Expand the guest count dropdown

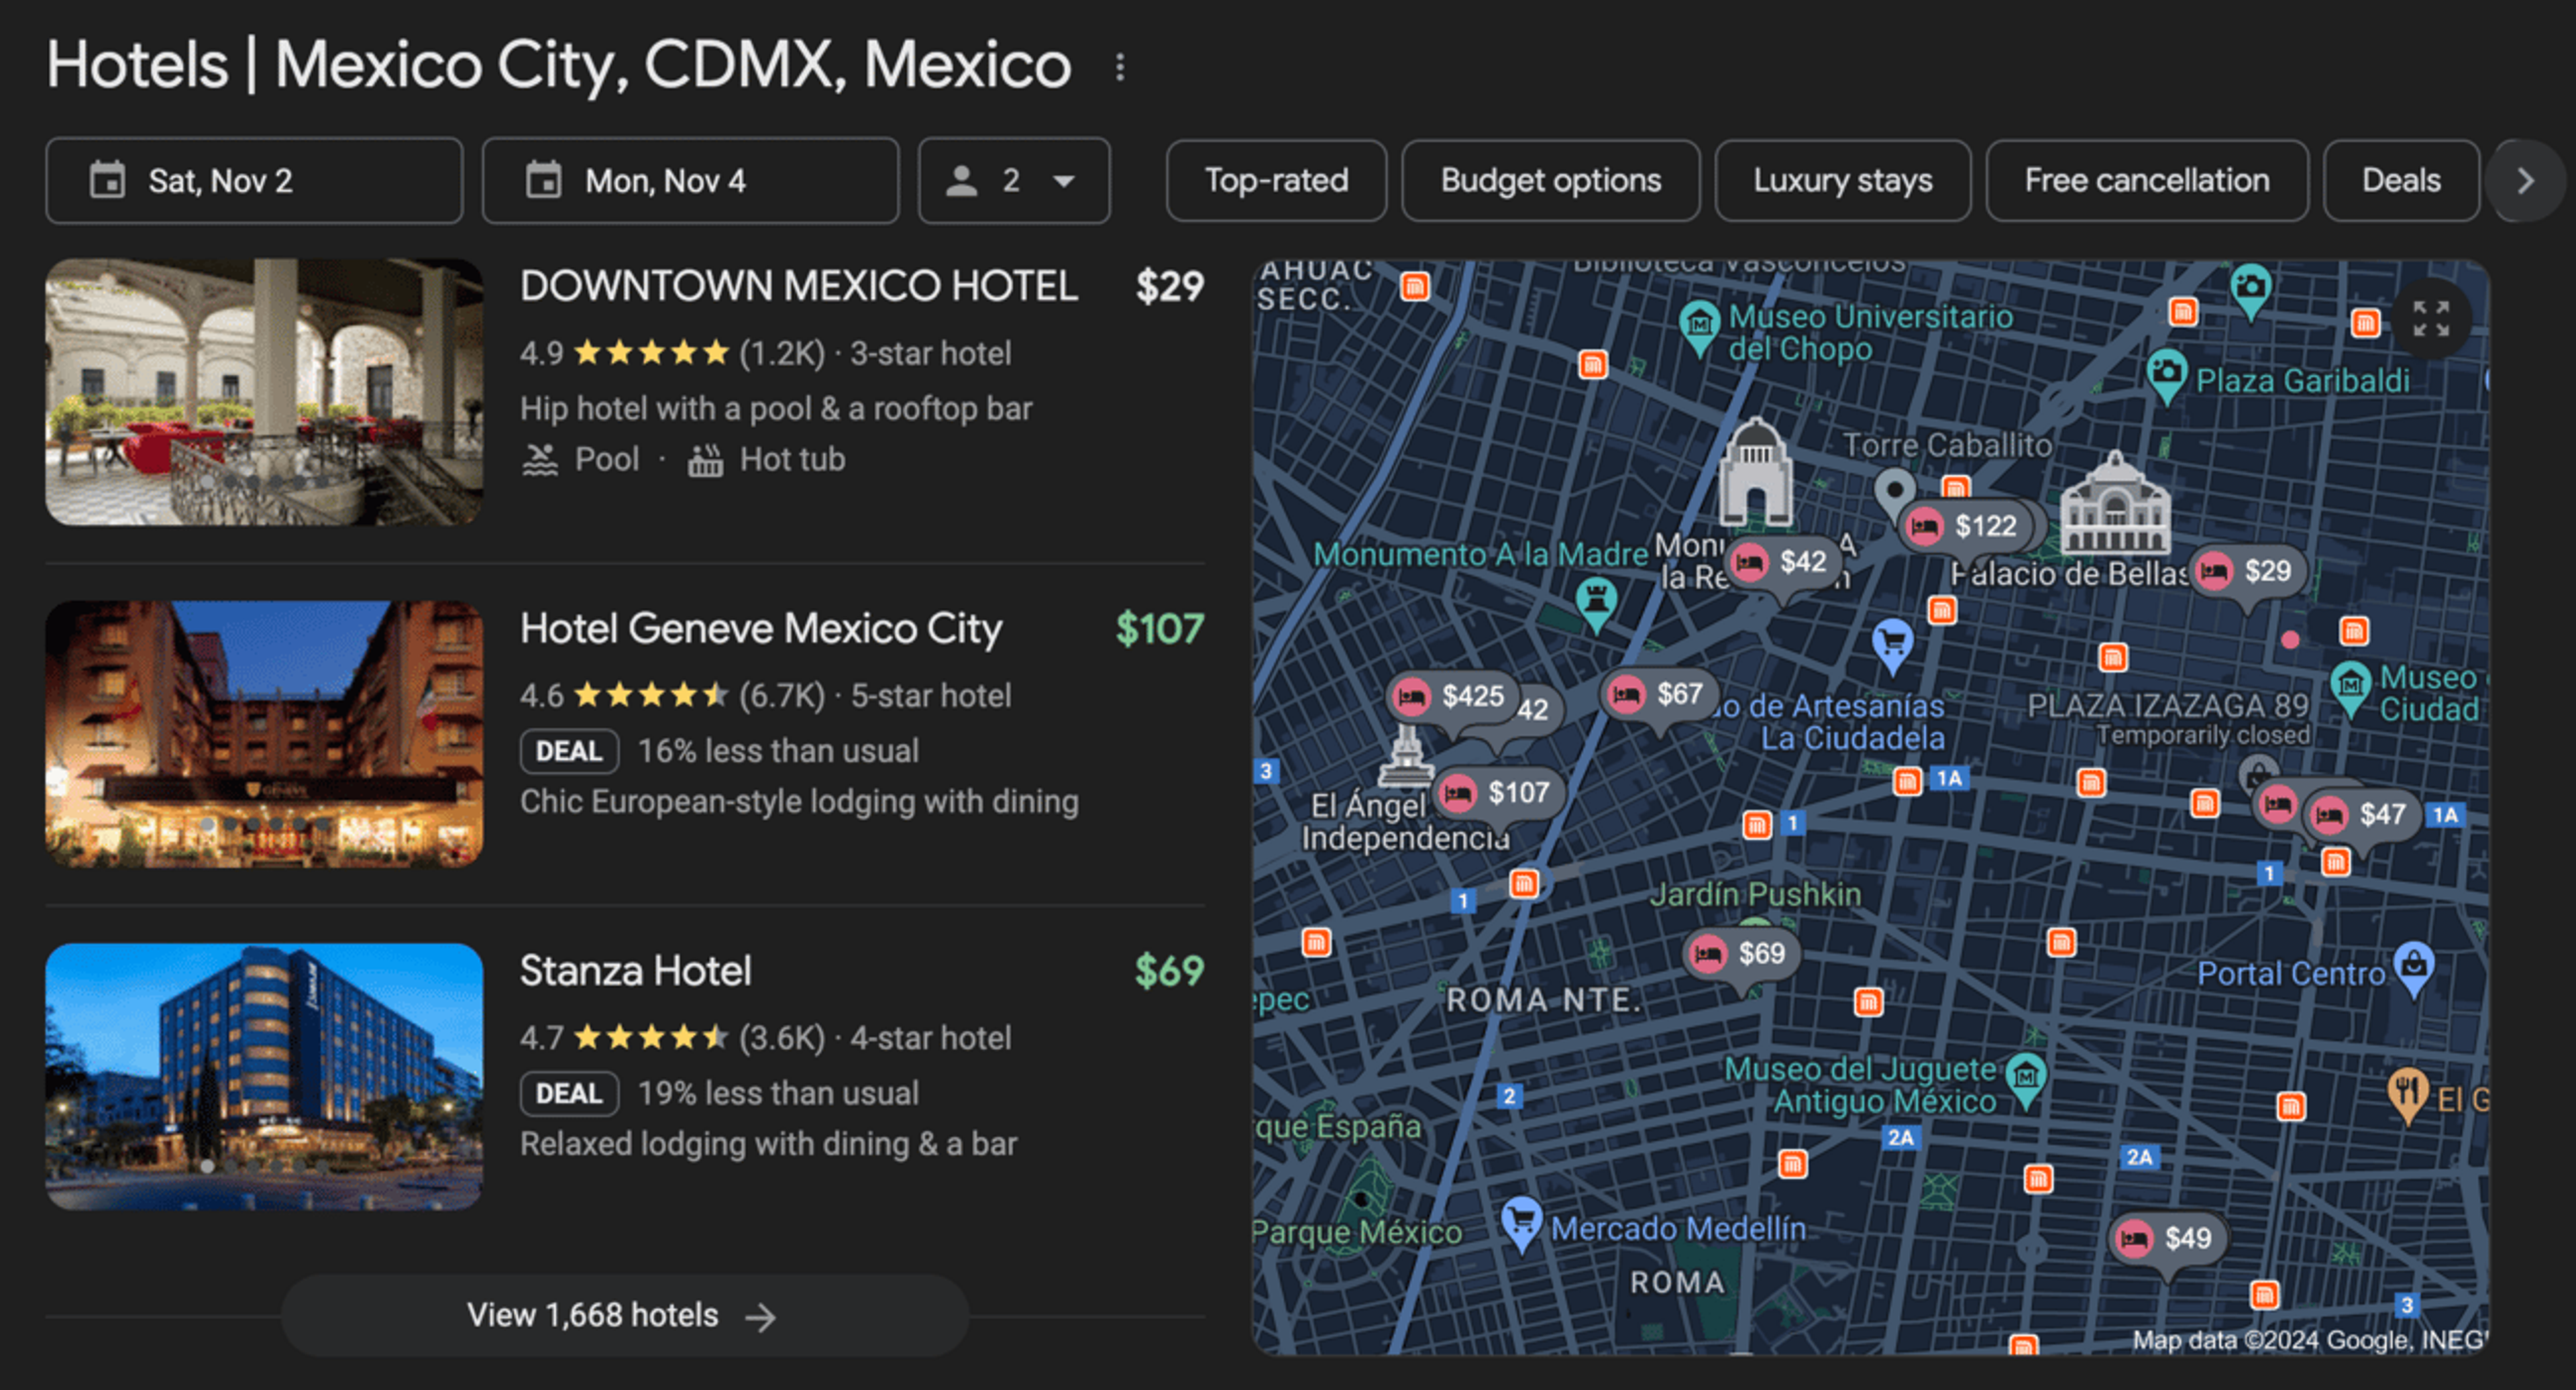[x=1014, y=181]
